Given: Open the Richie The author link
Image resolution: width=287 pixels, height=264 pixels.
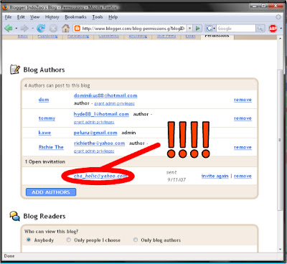Looking at the screenshot, I should [x=51, y=147].
